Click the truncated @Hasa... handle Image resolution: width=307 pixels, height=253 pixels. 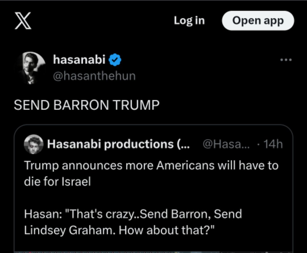[226, 144]
